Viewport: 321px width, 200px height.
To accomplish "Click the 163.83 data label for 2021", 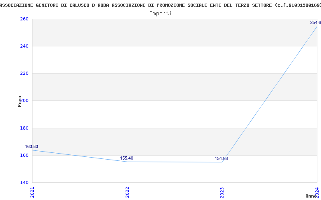I will click(32, 146).
